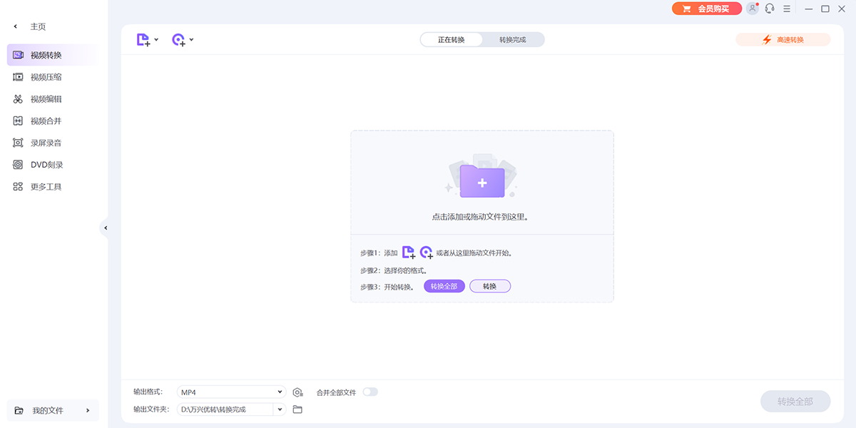856x428 pixels.
Task: Open the output format settings gear icon
Action: (x=298, y=392)
